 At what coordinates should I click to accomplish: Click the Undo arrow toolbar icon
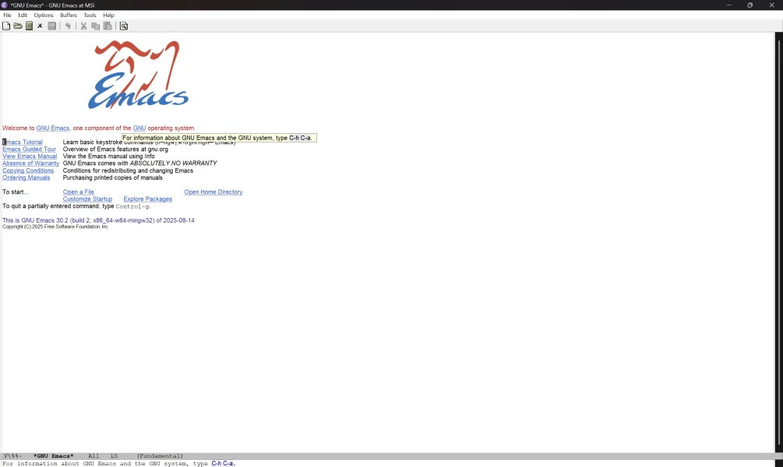[x=69, y=26]
